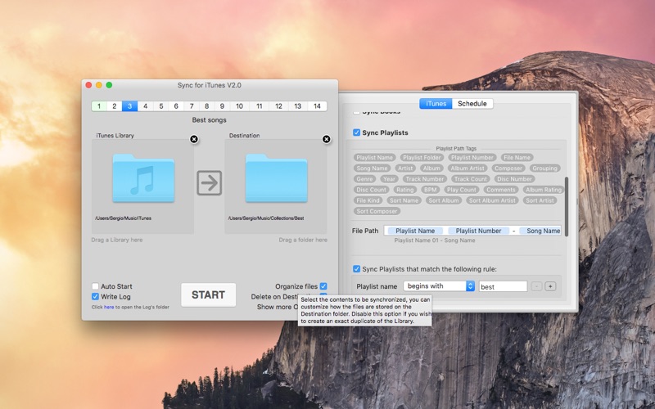
Task: Click the 'Playlist Name' path tag
Action: [x=374, y=158]
